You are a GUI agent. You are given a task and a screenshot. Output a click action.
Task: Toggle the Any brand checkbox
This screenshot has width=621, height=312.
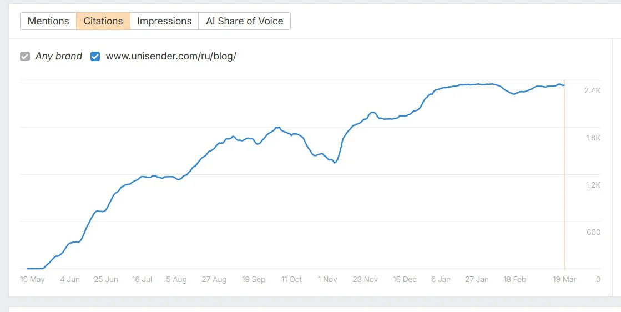pyautogui.click(x=25, y=56)
